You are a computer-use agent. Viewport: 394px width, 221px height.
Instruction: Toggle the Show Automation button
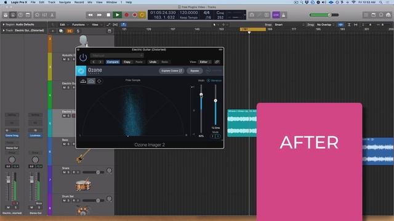click(108, 25)
